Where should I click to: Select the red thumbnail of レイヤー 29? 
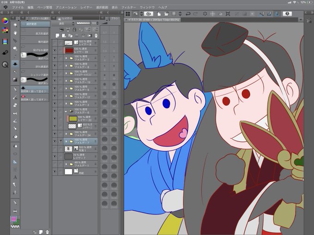click(69, 50)
